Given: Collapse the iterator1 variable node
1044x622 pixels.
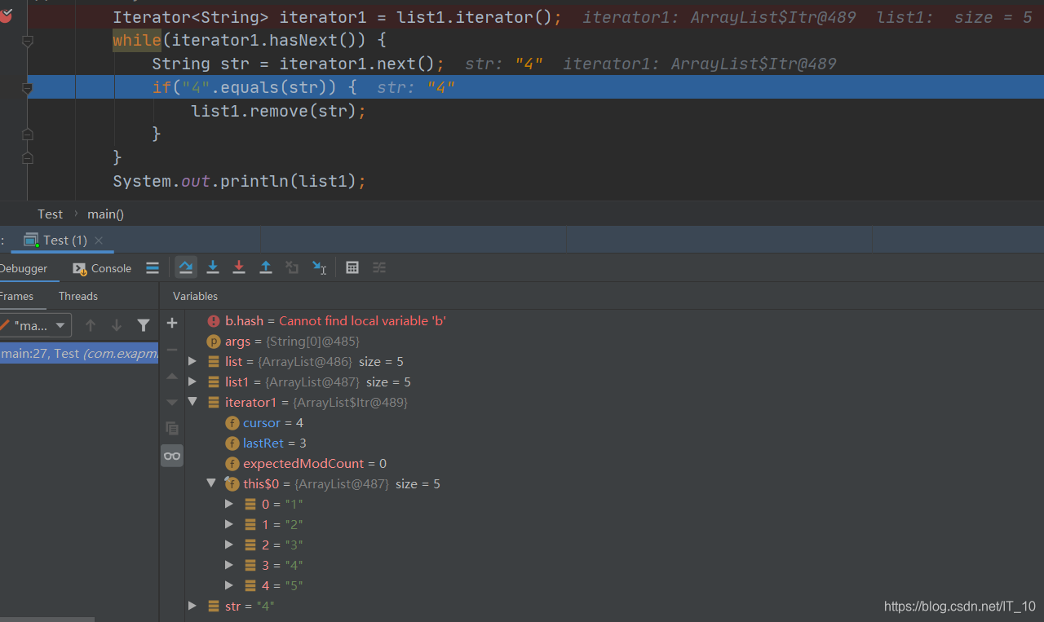Looking at the screenshot, I should coord(192,402).
